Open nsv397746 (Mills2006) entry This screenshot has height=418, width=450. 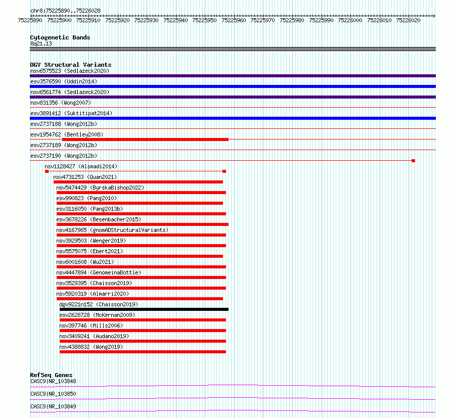pos(91,326)
